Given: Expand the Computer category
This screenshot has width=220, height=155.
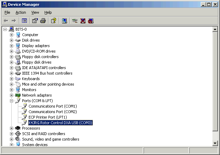Looking at the screenshot, I should click(x=11, y=35).
